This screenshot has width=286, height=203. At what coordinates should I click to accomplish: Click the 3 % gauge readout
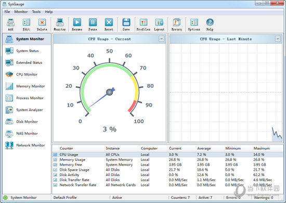pyautogui.click(x=109, y=129)
